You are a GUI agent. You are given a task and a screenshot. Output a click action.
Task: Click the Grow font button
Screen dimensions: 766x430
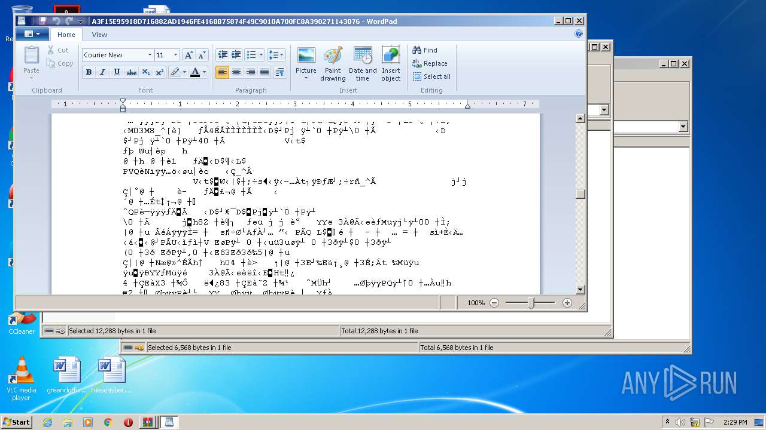tap(189, 55)
